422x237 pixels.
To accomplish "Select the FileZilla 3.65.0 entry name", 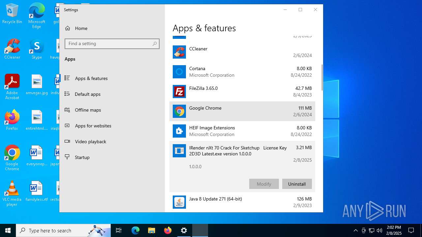I will [x=203, y=88].
